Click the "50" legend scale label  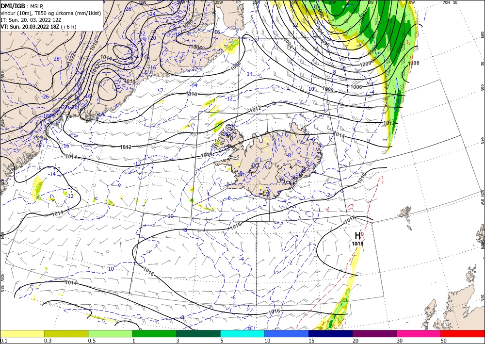point(444,341)
